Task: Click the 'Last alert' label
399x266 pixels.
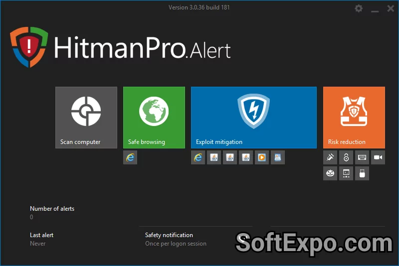Action: 42,235
